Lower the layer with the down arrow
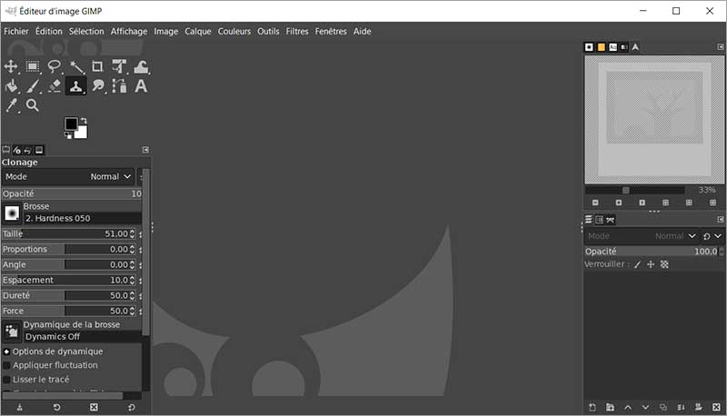The height and width of the screenshot is (416, 727). [x=645, y=407]
